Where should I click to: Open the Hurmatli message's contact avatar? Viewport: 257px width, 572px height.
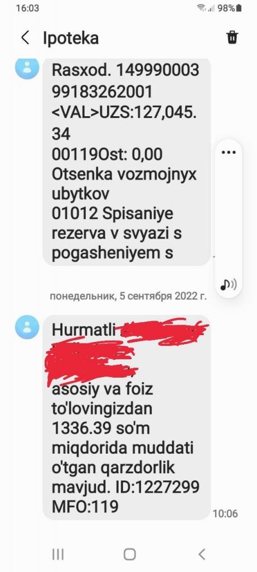pos(27,327)
